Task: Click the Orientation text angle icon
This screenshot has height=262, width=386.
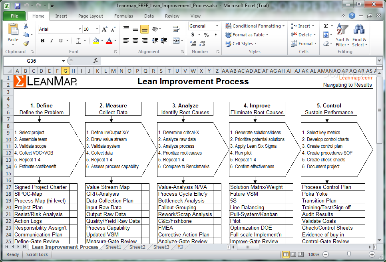Action: point(155,29)
